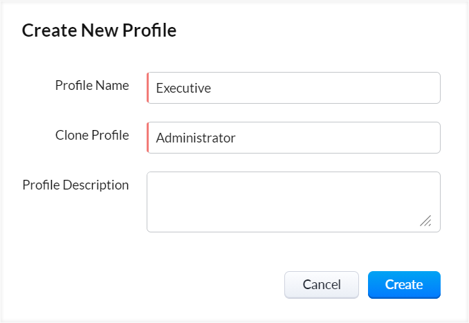Screen dimensions: 469x323
Task: Focus the empty description box
Action: click(x=294, y=197)
